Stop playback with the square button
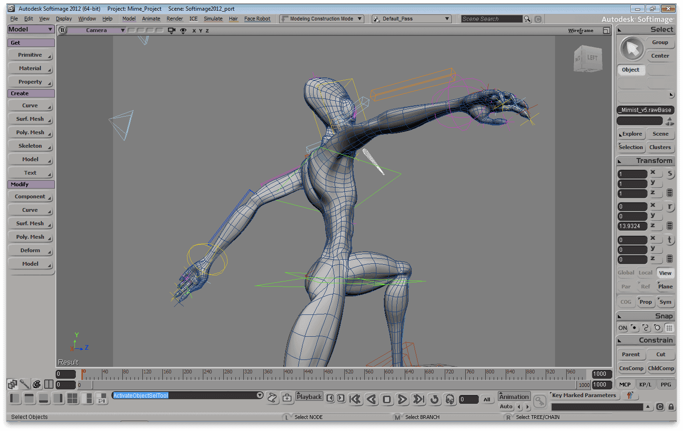683x431 pixels. coord(387,399)
